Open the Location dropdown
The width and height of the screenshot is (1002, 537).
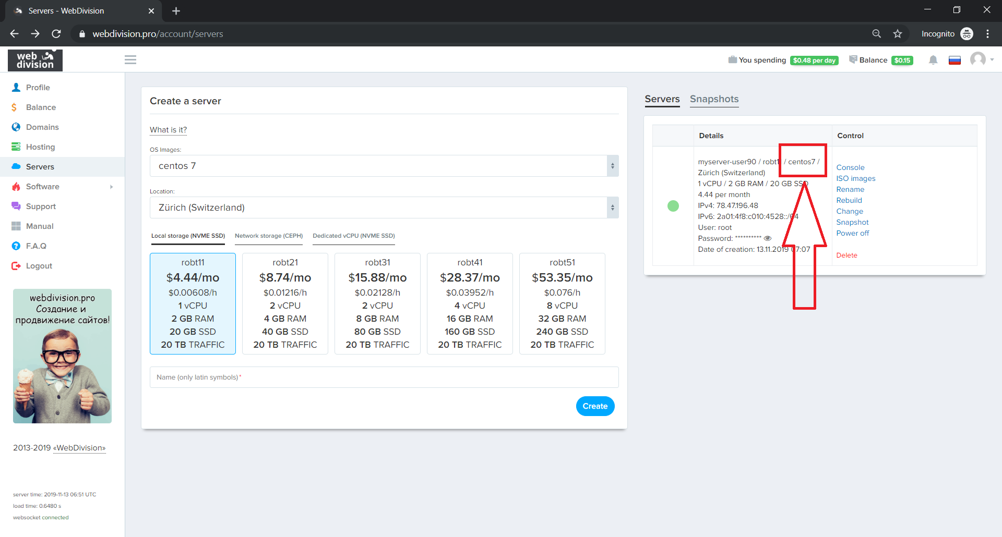384,208
